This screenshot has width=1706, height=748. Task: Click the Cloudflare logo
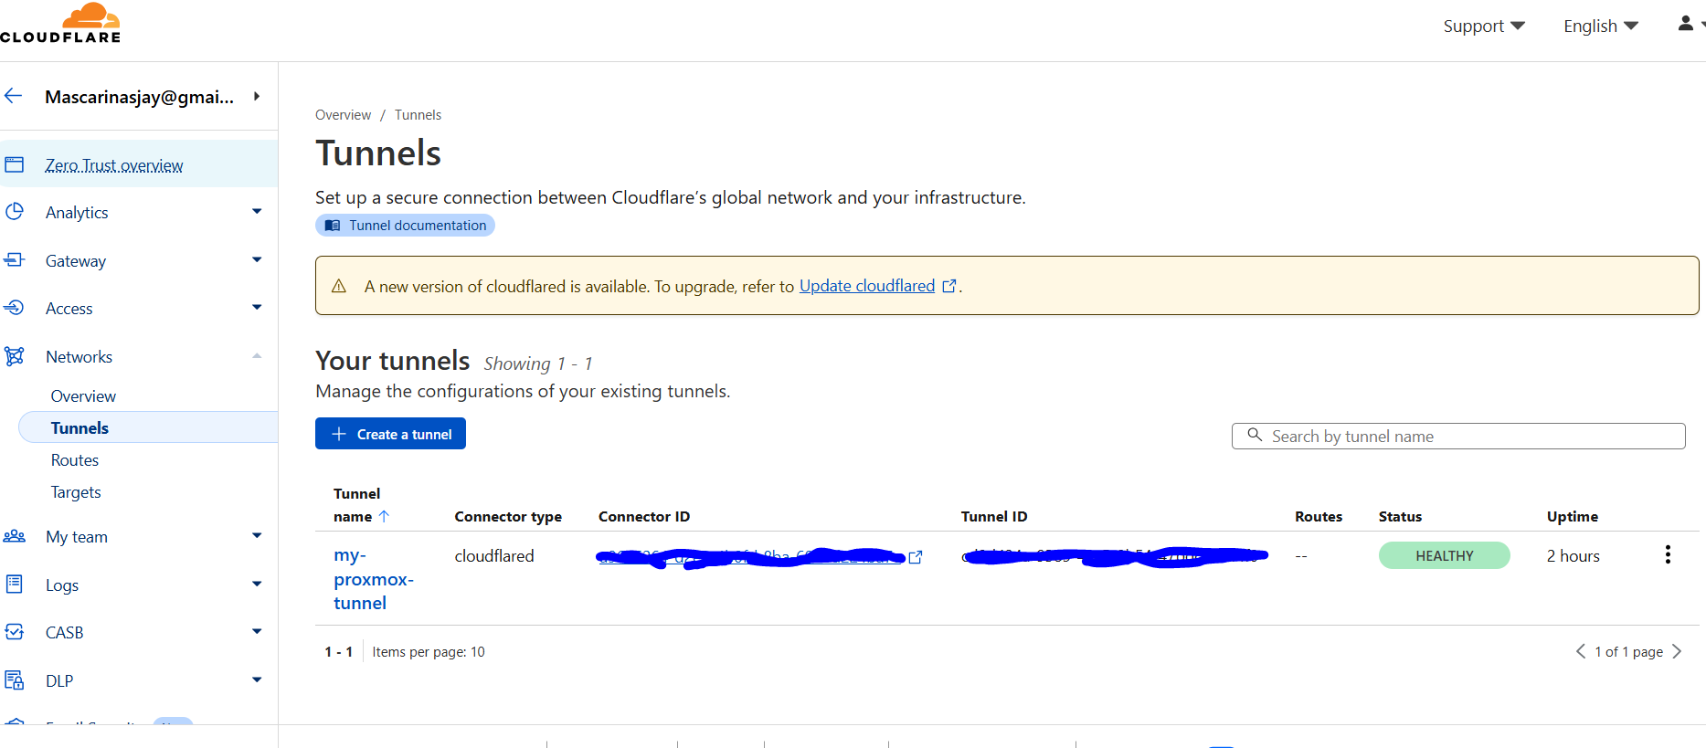(60, 23)
